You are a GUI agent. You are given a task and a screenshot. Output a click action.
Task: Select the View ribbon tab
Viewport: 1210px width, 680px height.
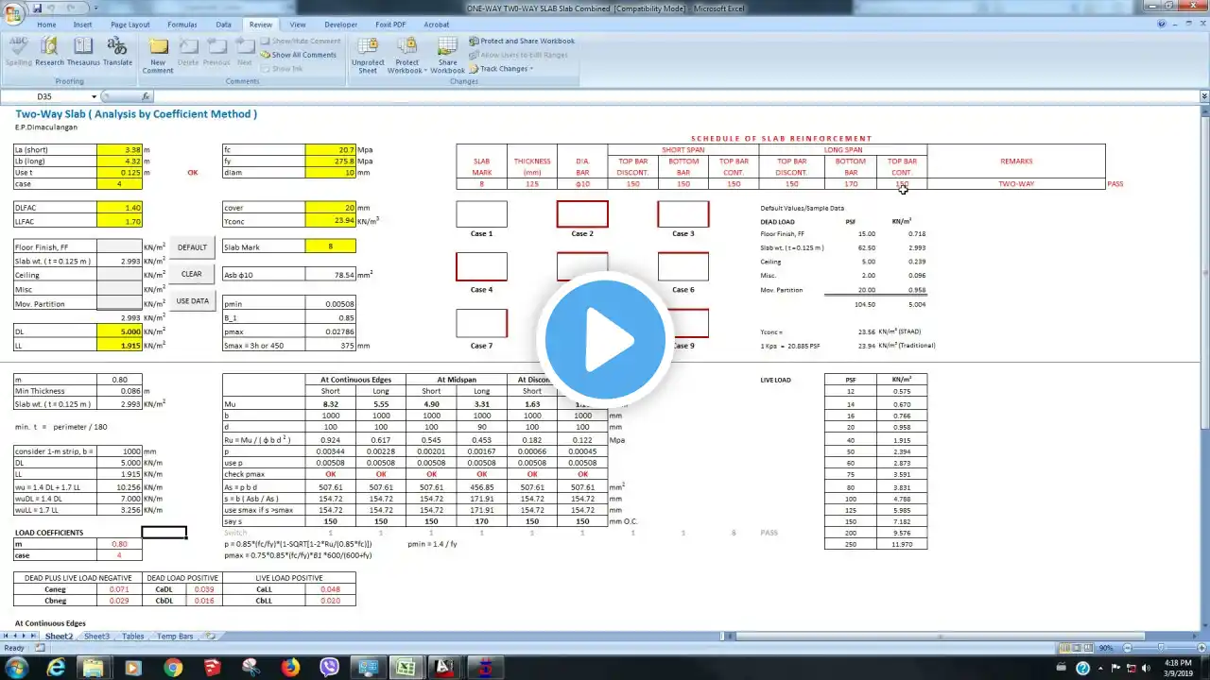(298, 25)
